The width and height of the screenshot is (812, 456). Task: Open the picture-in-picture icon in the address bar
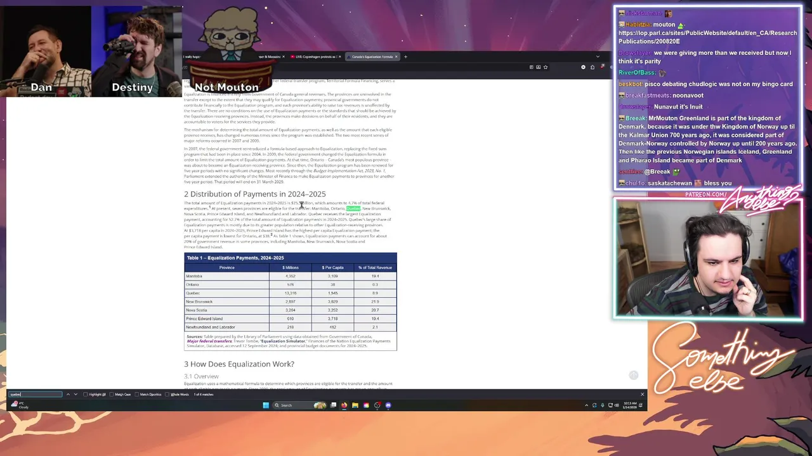pyautogui.click(x=539, y=66)
